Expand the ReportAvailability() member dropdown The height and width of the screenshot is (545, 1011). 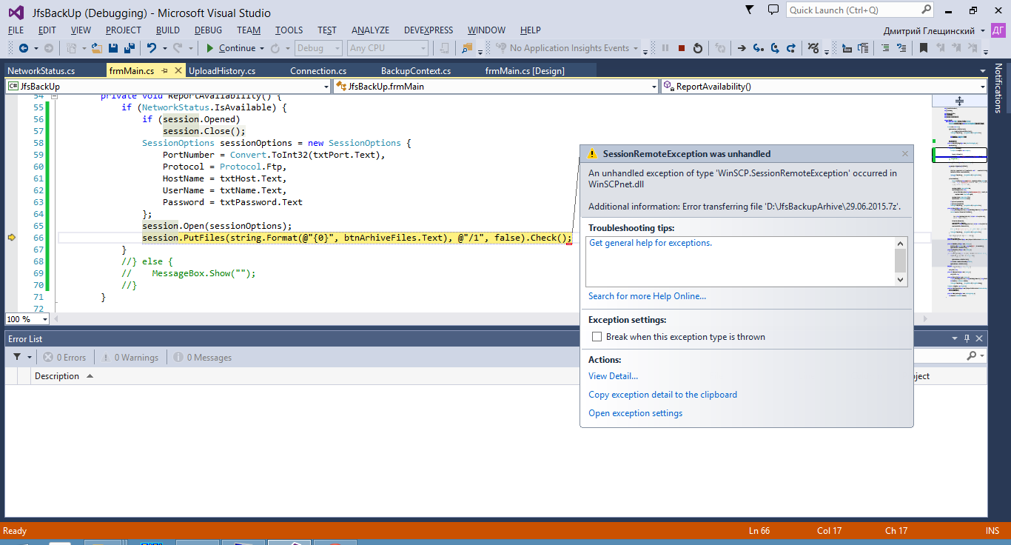(x=982, y=87)
